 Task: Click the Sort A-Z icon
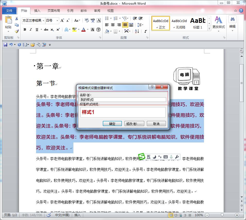click(137, 31)
